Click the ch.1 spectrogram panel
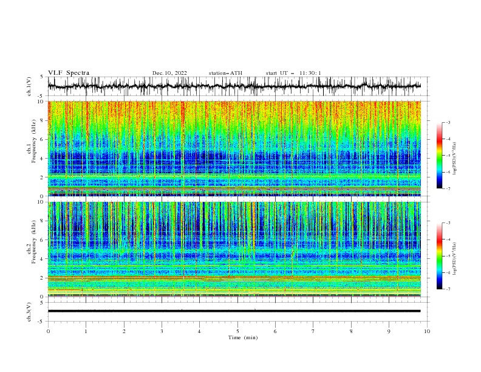 (234, 148)
